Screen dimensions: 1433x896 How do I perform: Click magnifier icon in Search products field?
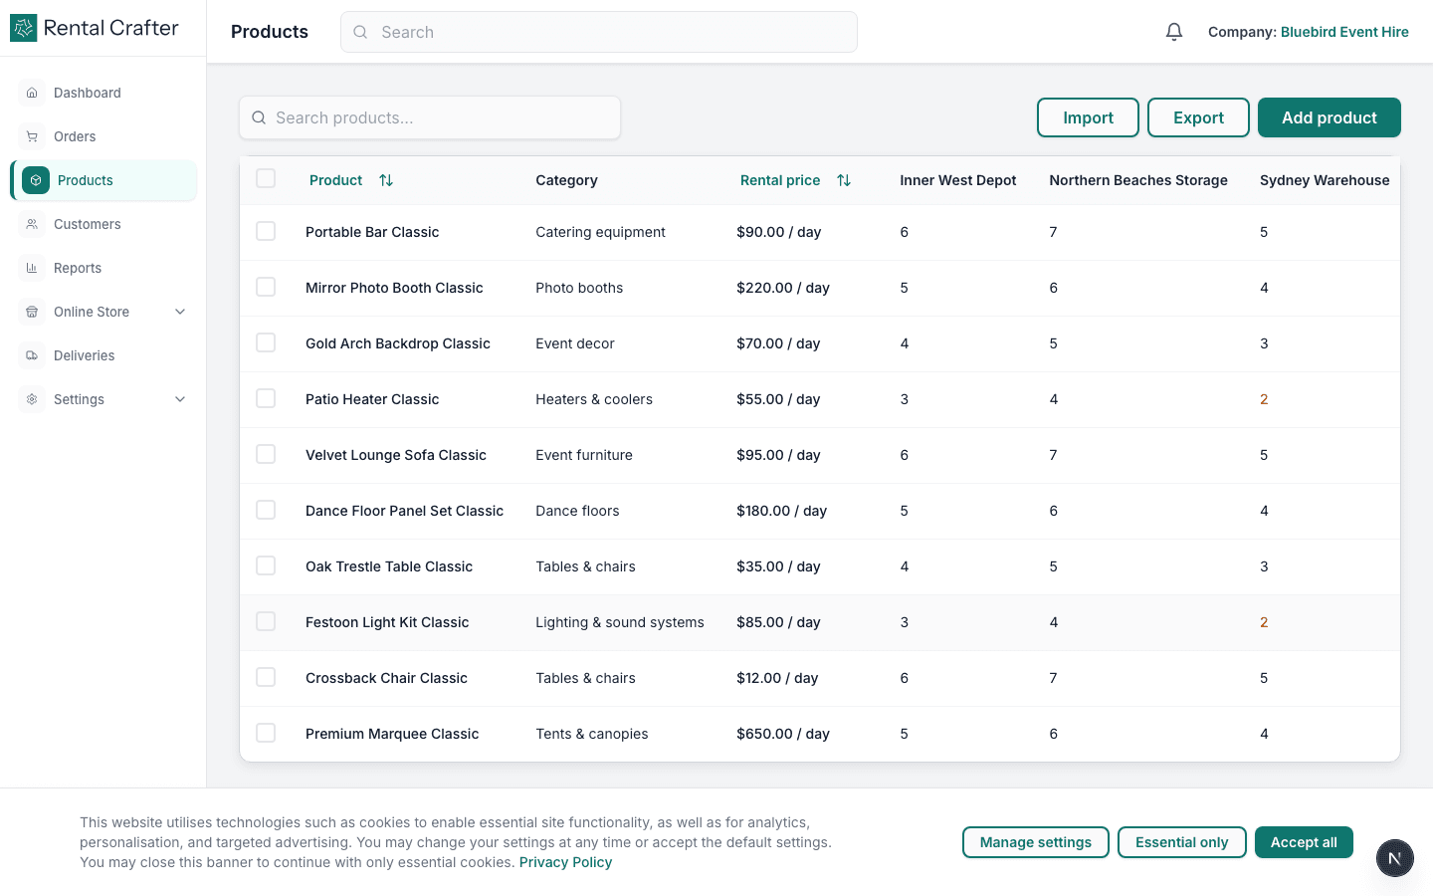[259, 117]
